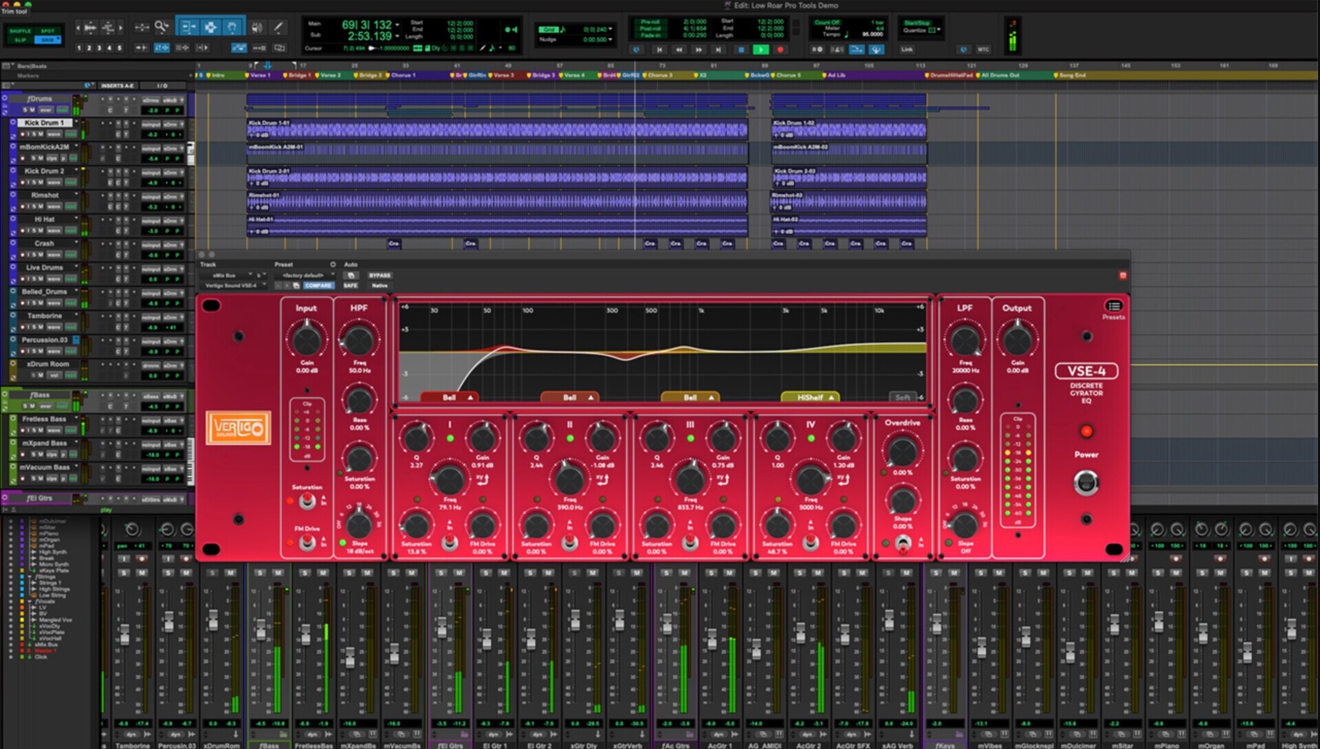
Task: Open band II Bell filter type dropdown
Action: click(570, 398)
